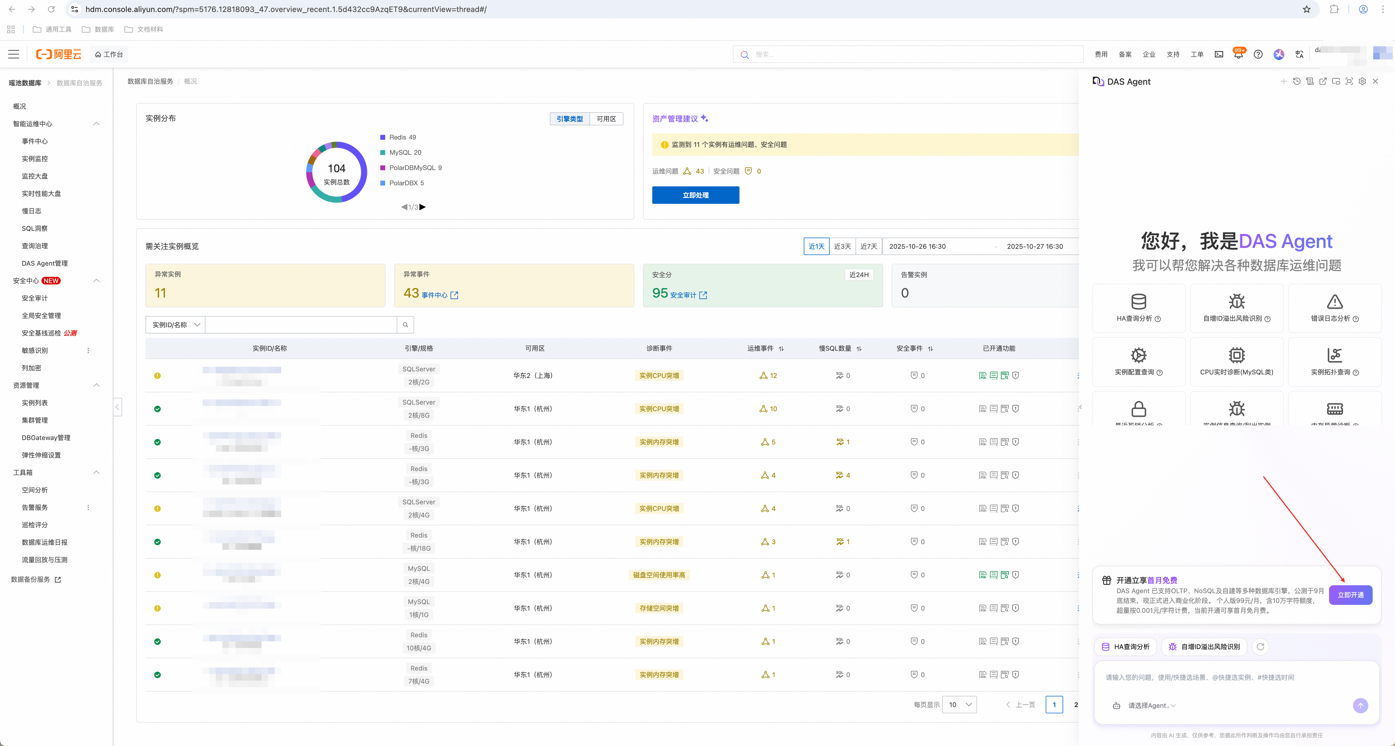Open DAS Agent chat history icon

pos(1296,81)
